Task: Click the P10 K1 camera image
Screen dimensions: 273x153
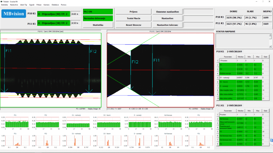Action: pyautogui.click(x=51, y=70)
